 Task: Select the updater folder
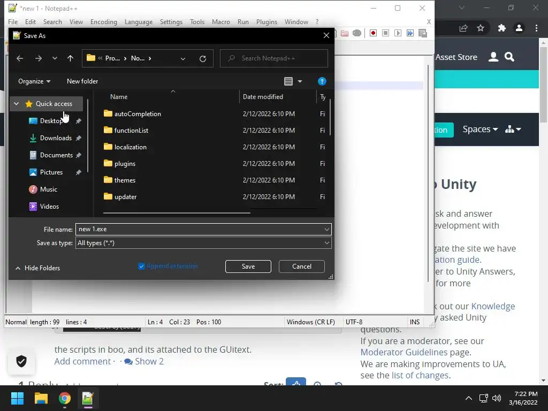click(125, 197)
